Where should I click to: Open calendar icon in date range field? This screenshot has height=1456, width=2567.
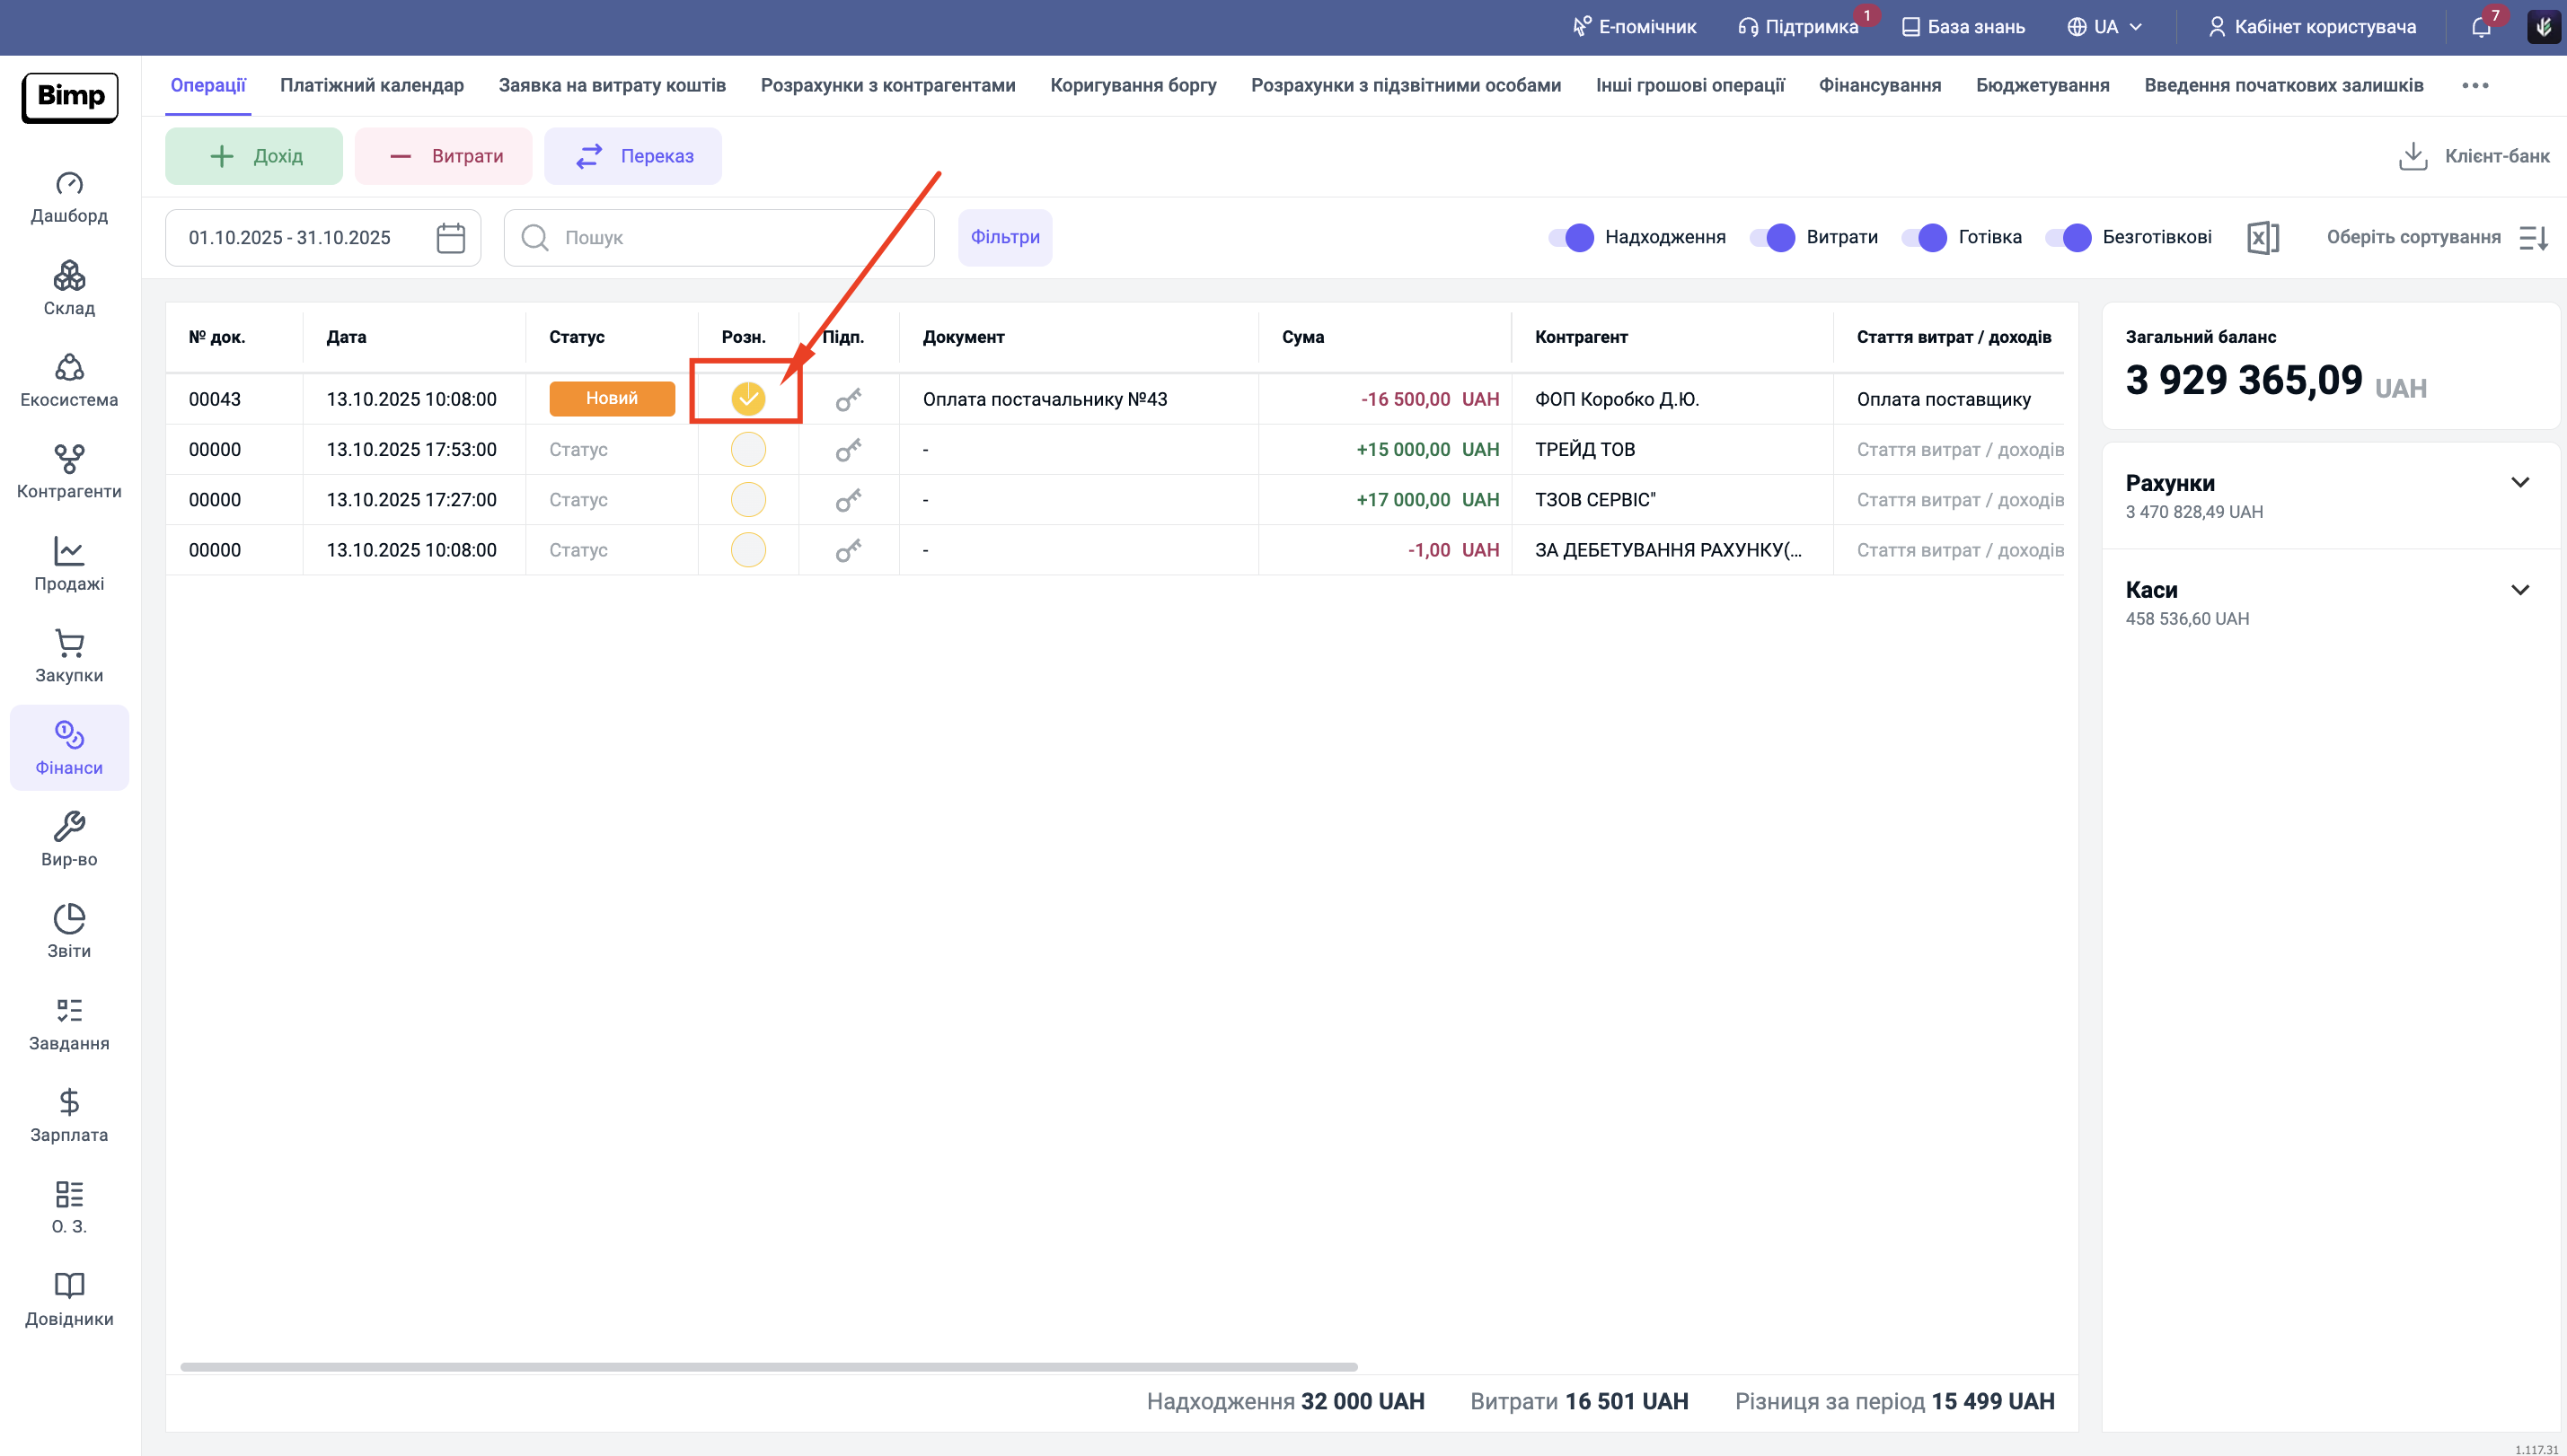pyautogui.click(x=450, y=238)
